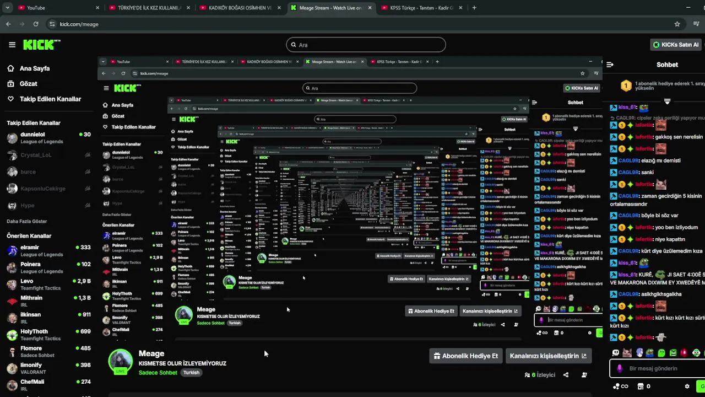Click the Ara search field
Viewport: 705px width, 397px height.
click(366, 45)
